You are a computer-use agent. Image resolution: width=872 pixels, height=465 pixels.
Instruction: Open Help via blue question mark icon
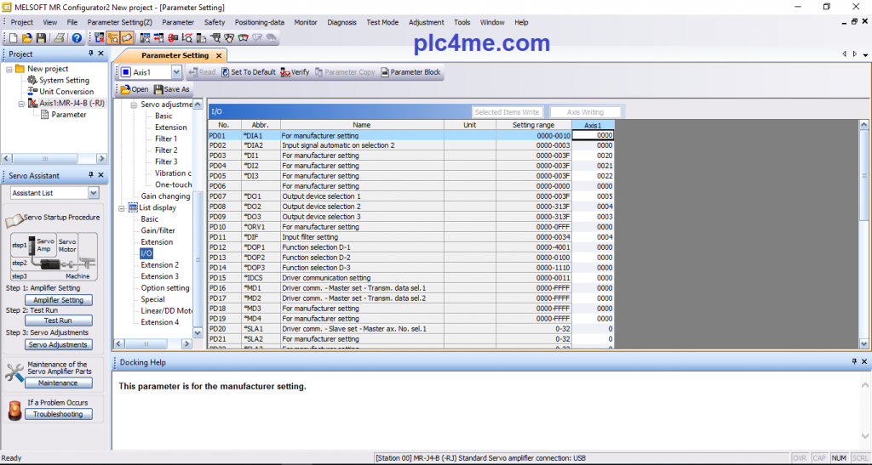tap(77, 37)
